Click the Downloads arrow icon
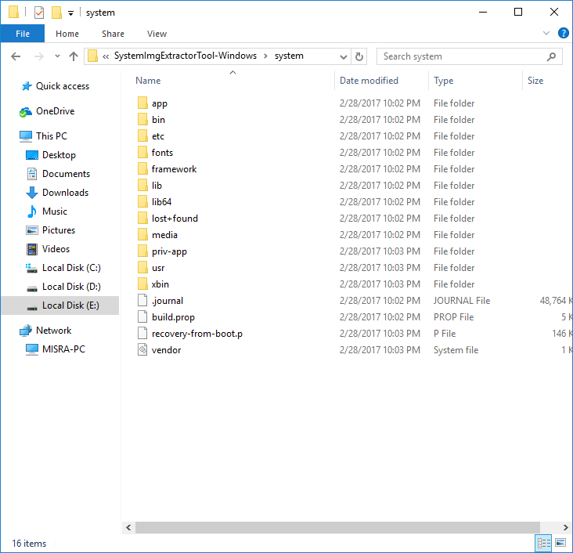573x553 pixels. (x=32, y=193)
